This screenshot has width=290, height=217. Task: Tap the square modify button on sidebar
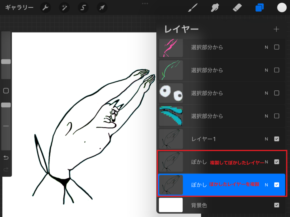coord(6,91)
